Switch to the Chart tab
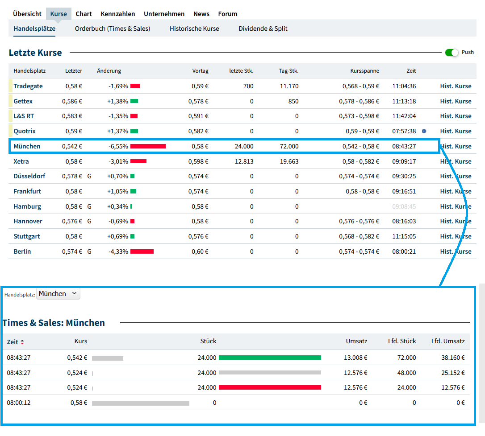Screen dimensions: 485x436 pos(84,14)
